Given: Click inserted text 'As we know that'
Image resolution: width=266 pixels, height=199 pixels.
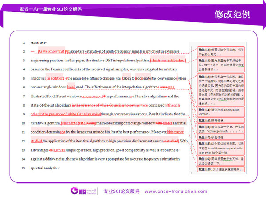Looking at the screenshot, I should (x=51, y=51).
